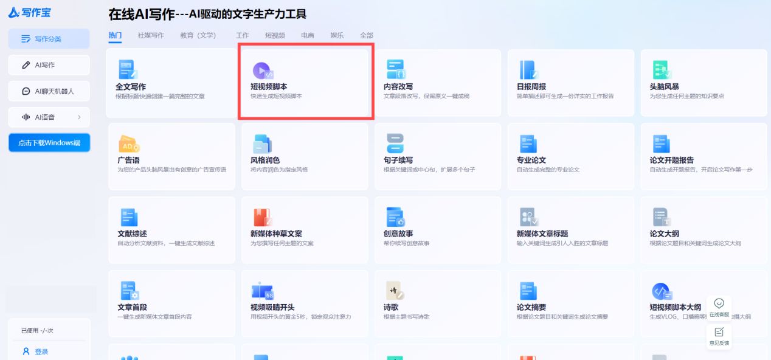Screen dimensions: 771x360
Task: Click the 诗歌 scroll icon
Action: (396, 291)
